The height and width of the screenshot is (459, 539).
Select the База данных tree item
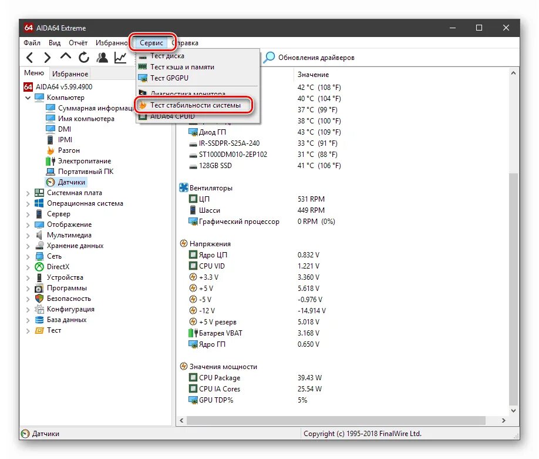[61, 320]
